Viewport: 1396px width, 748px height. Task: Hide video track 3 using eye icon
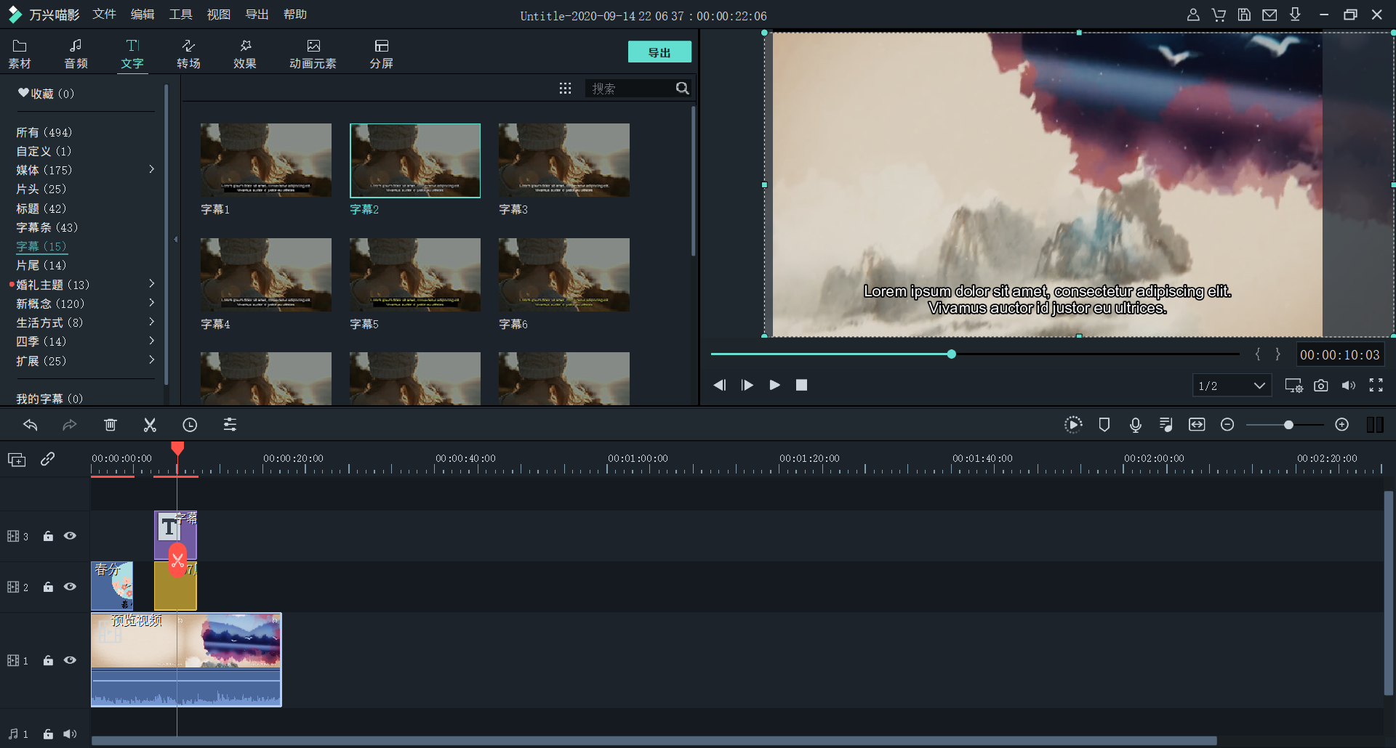tap(70, 536)
